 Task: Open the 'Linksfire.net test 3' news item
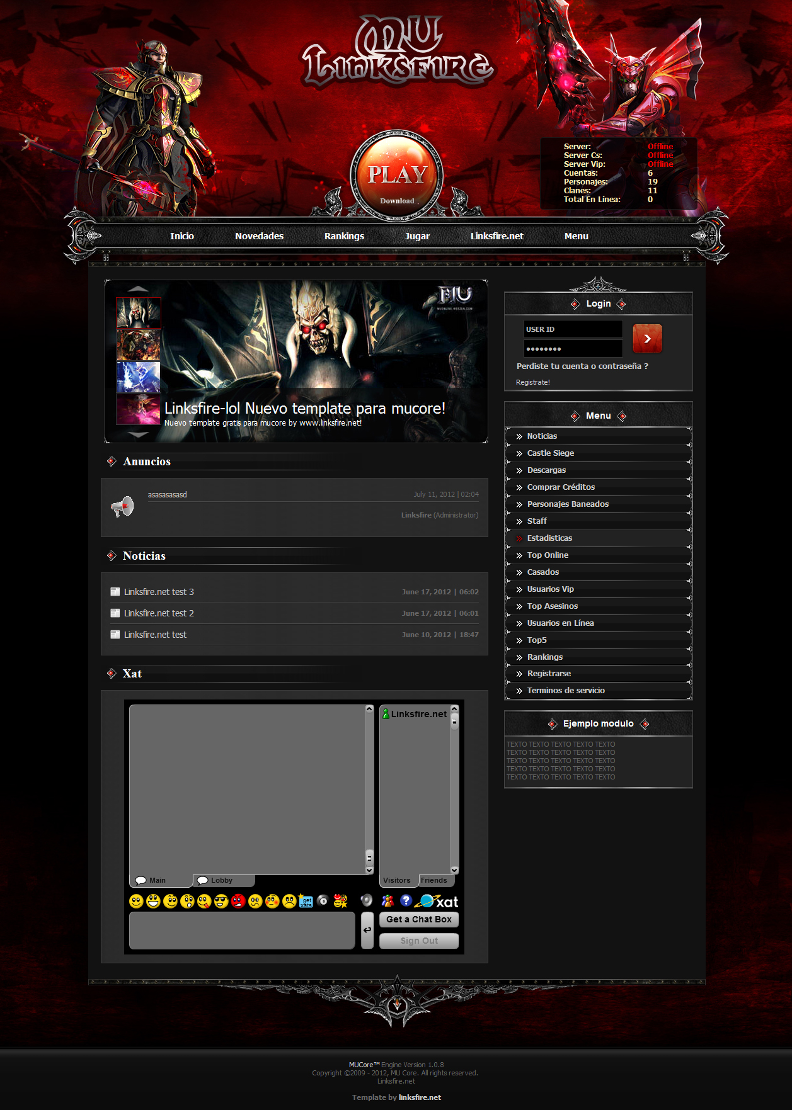pyautogui.click(x=159, y=592)
